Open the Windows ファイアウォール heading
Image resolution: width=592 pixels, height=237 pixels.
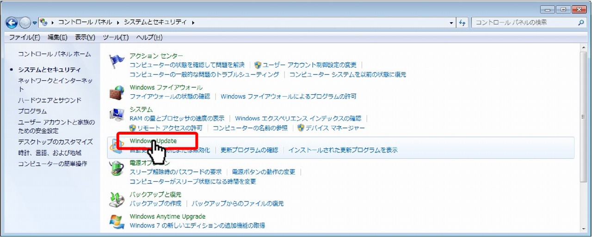pyautogui.click(x=166, y=87)
